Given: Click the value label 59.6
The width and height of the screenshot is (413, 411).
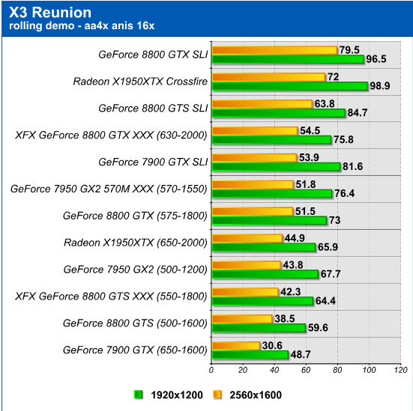Looking at the screenshot, I should [x=318, y=328].
